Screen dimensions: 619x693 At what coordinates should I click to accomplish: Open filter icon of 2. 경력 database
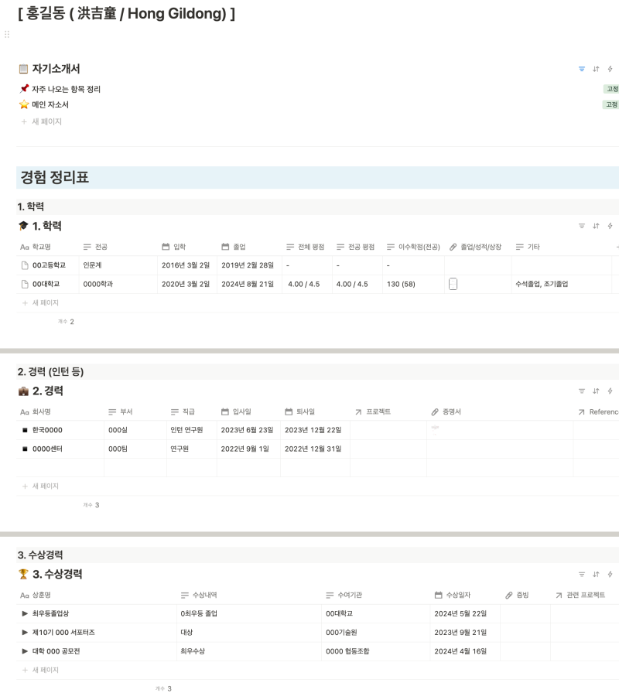(x=581, y=391)
